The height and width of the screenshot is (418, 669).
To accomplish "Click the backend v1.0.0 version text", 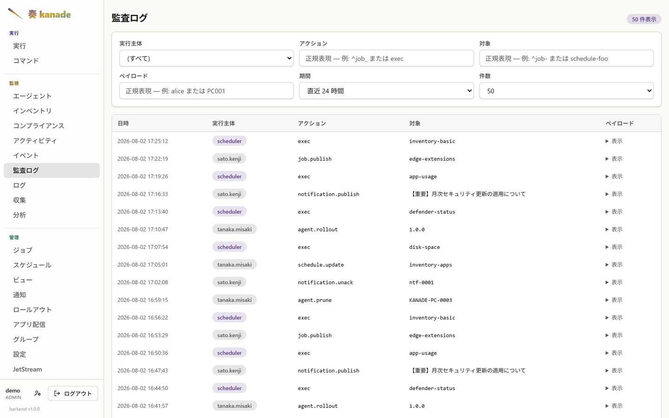I will (25, 409).
